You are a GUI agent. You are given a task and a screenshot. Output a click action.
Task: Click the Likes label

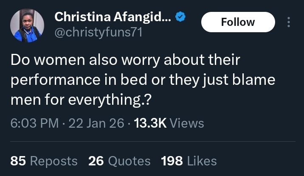[202, 161]
